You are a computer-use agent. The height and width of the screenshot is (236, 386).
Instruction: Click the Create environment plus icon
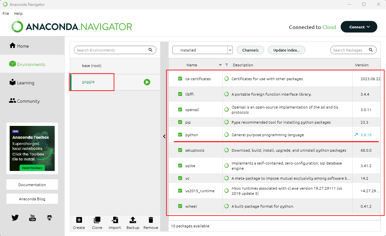click(x=79, y=220)
